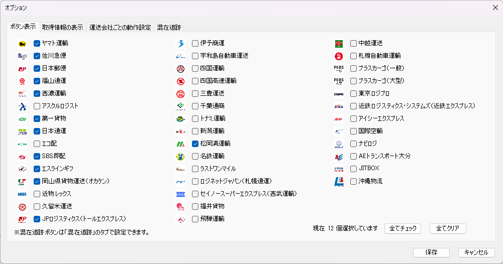The image size is (503, 264).
Task: Switch to the 取得情報の表示 tab
Action: coord(62,28)
